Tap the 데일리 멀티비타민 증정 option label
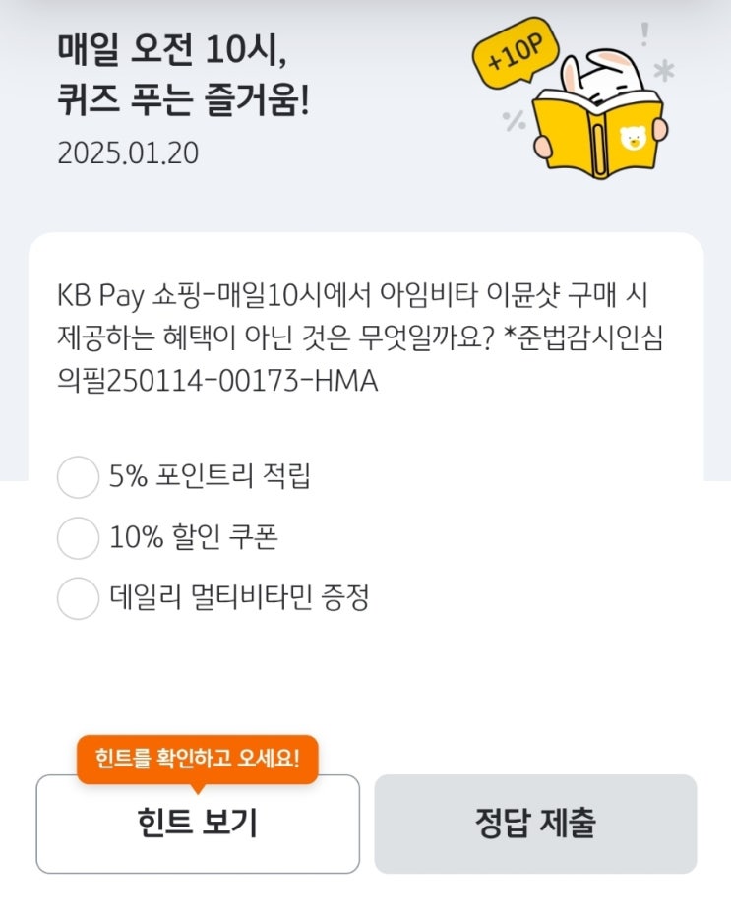The width and height of the screenshot is (731, 920). [239, 597]
